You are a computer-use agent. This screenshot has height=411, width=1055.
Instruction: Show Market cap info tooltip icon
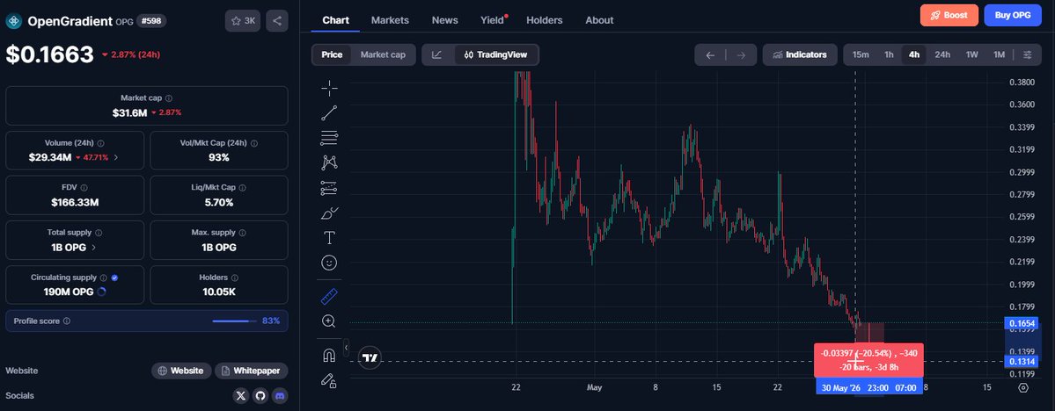click(x=169, y=98)
